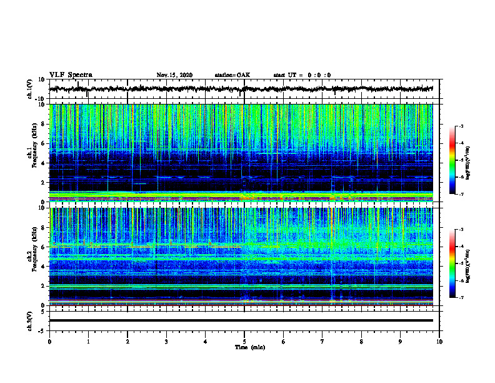Image resolution: width=495 pixels, height=383 pixels.
Task: Click the "-4" label on ch.2 colorbar
Action: [x=461, y=247]
